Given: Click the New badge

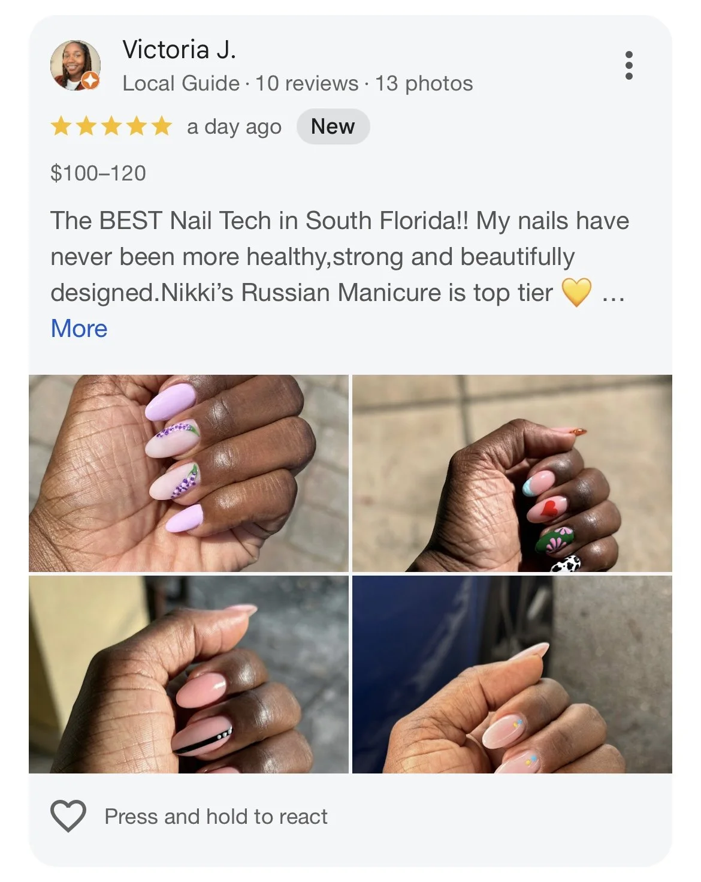Looking at the screenshot, I should point(333,127).
